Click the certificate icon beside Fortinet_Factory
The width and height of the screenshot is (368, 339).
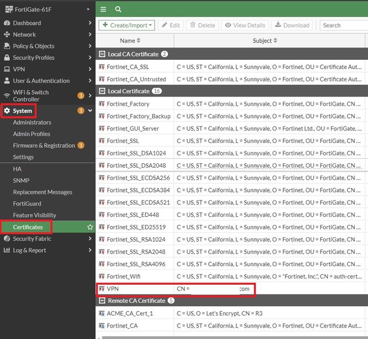tap(102, 104)
